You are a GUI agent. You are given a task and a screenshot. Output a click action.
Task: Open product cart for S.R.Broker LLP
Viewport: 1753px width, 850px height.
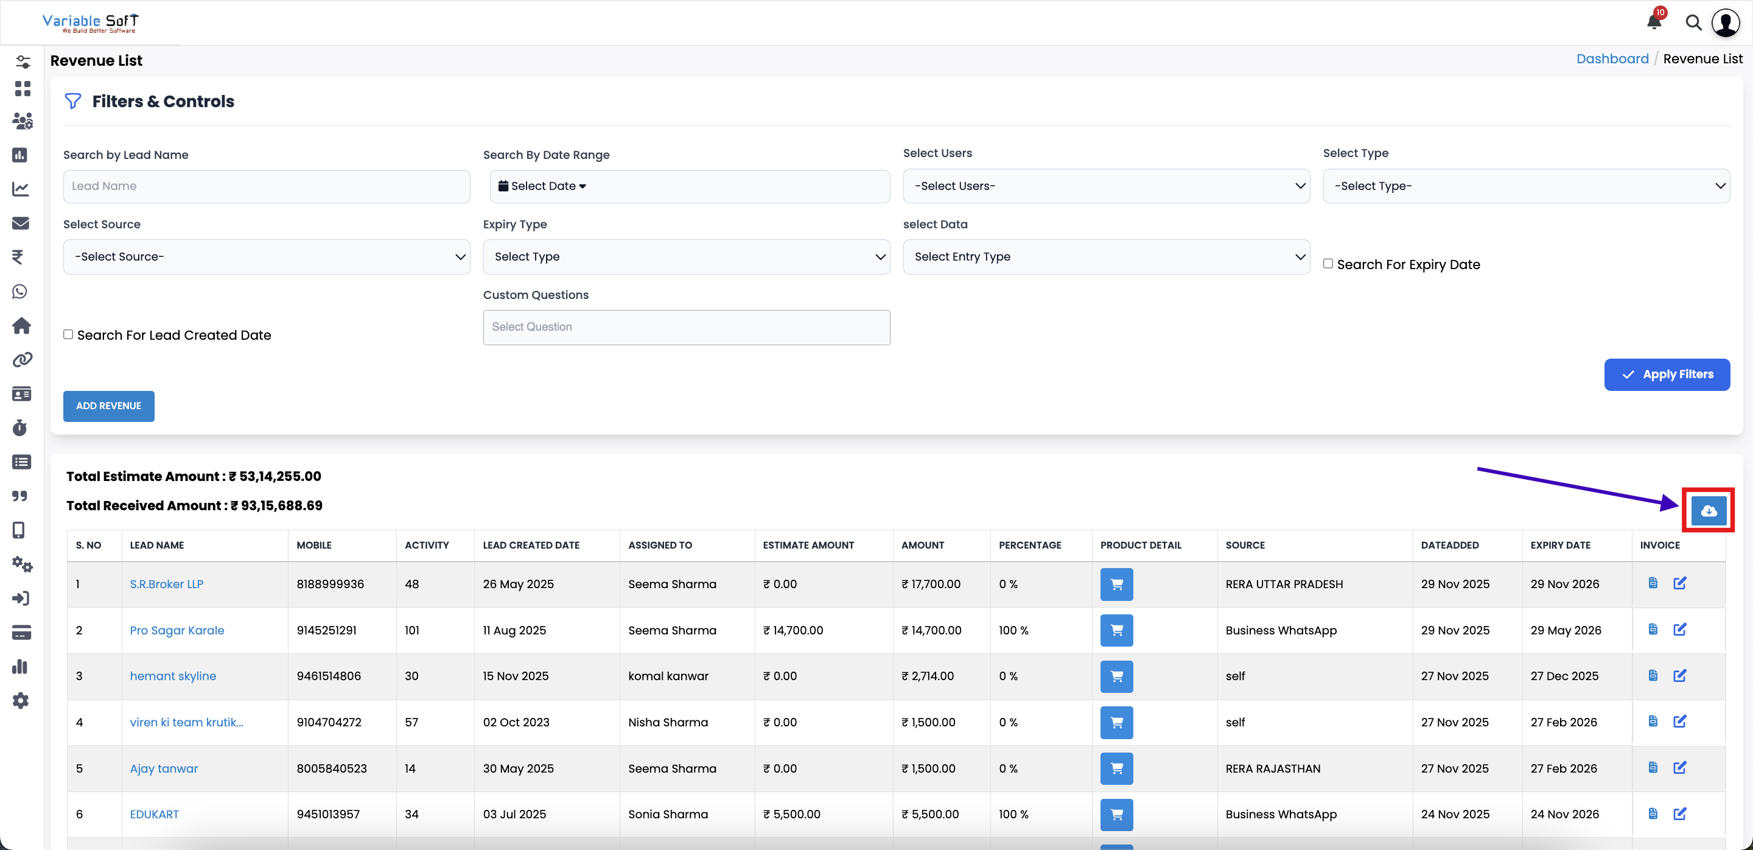pyautogui.click(x=1116, y=584)
